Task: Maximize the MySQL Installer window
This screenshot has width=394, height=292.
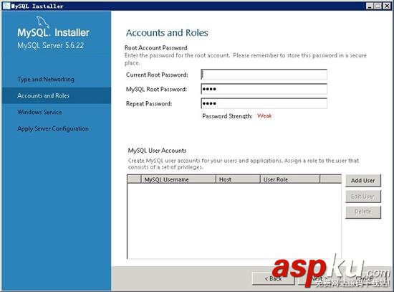Action: pos(378,6)
